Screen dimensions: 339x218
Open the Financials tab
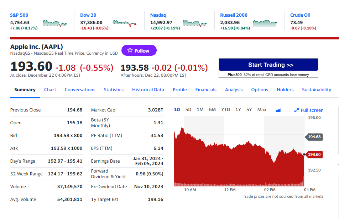[206, 90]
